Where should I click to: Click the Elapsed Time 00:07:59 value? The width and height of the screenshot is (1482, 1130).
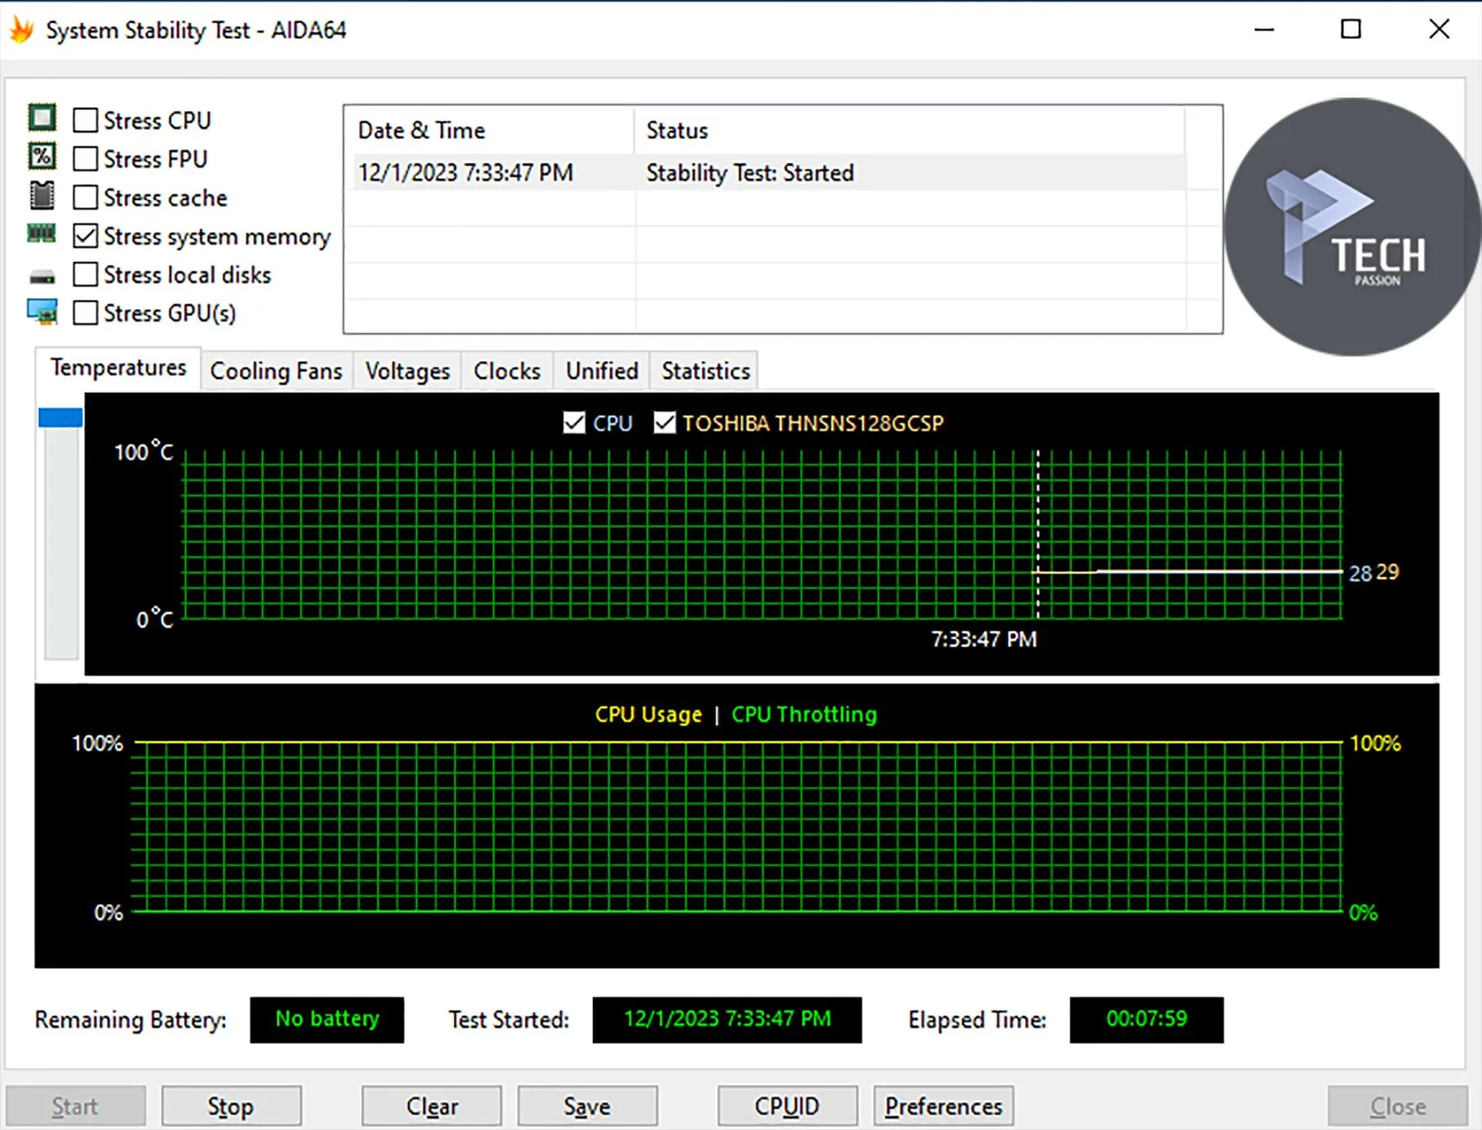pos(1147,1020)
